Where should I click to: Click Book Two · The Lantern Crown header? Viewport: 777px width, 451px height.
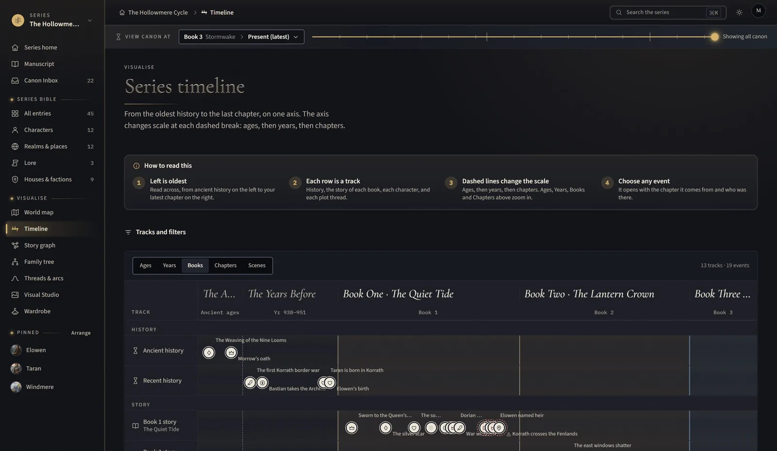pos(590,294)
